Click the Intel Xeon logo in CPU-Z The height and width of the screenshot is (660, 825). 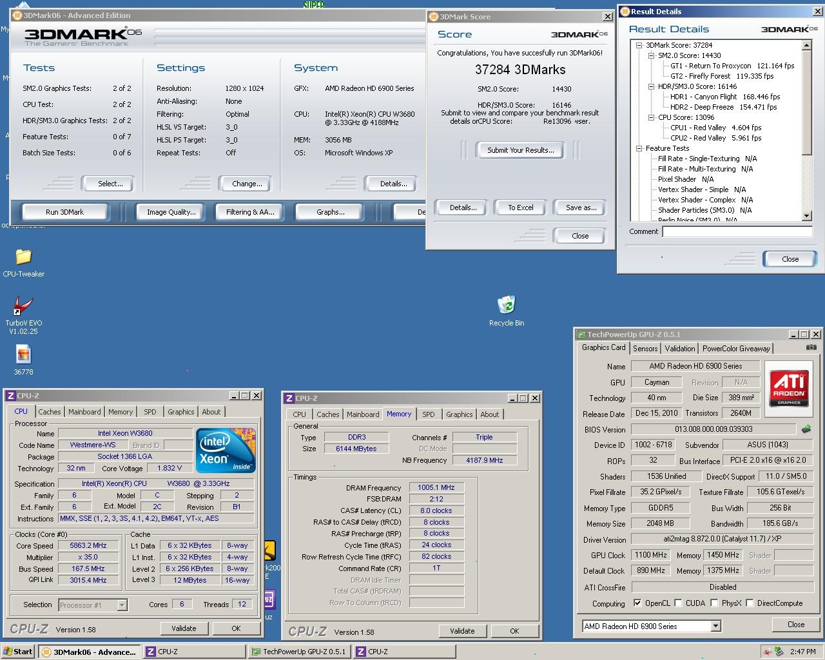[226, 449]
